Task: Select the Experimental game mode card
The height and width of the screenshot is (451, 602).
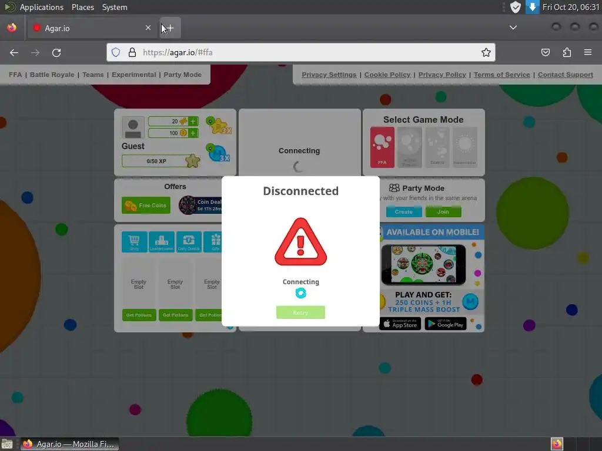Action: click(465, 147)
